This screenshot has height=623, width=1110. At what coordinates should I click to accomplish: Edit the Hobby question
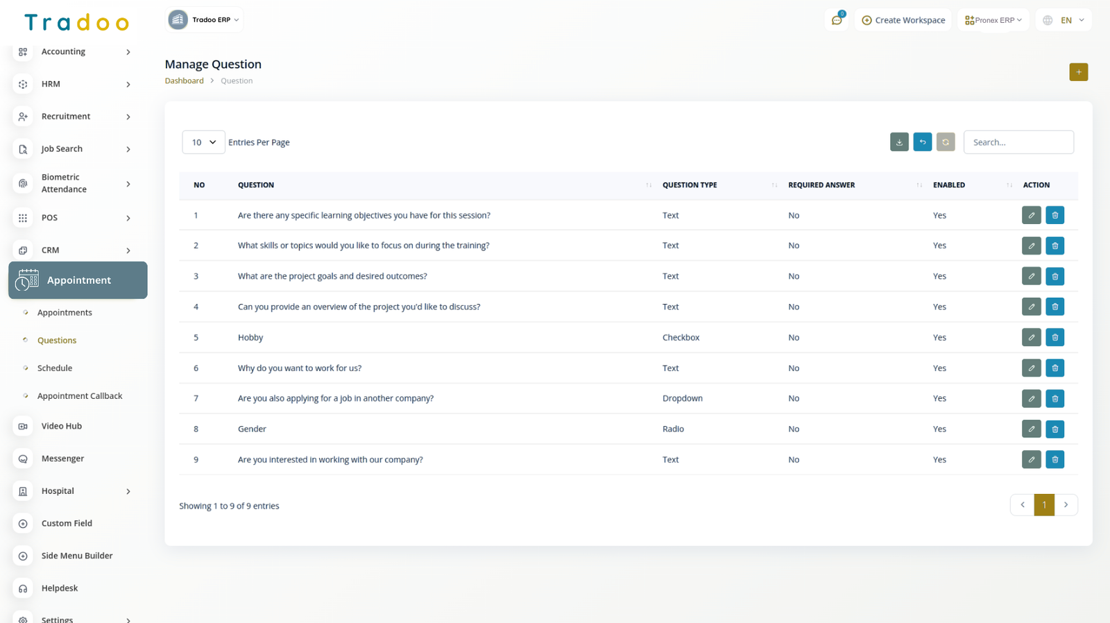click(x=1031, y=338)
